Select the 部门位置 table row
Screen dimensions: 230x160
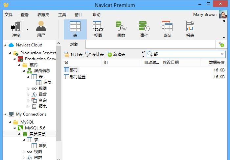[x=145, y=77]
